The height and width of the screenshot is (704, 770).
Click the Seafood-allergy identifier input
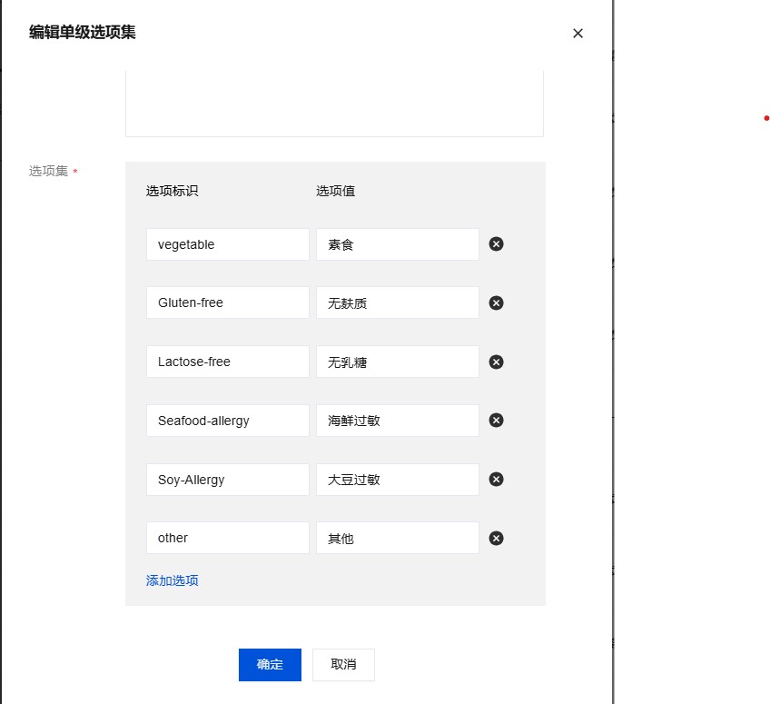227,420
